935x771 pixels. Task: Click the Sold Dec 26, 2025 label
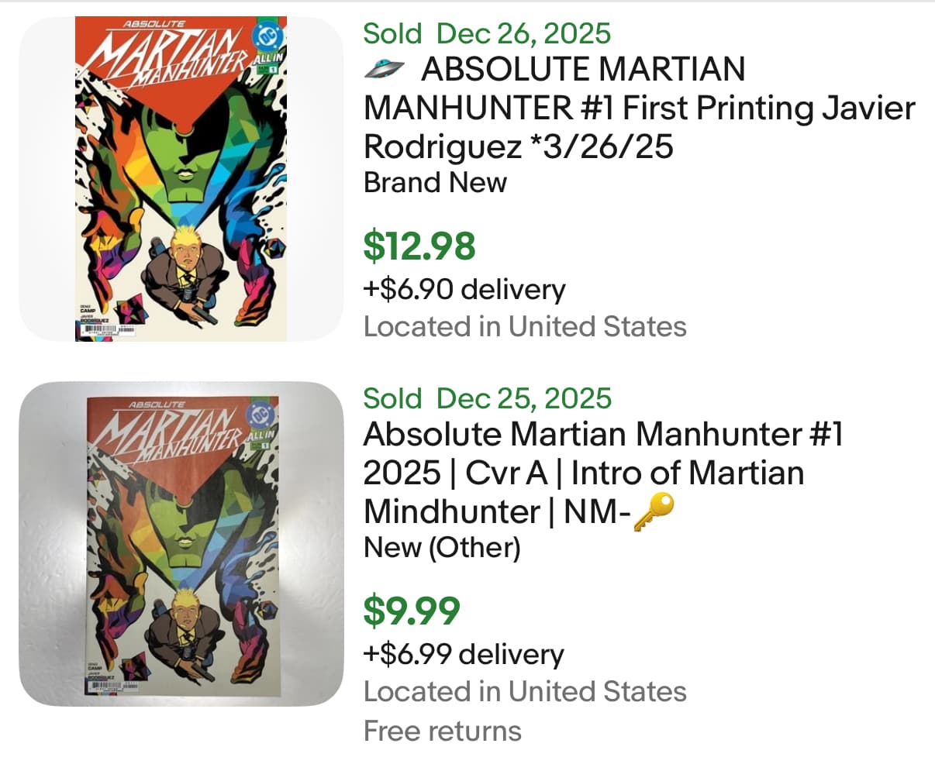[487, 33]
